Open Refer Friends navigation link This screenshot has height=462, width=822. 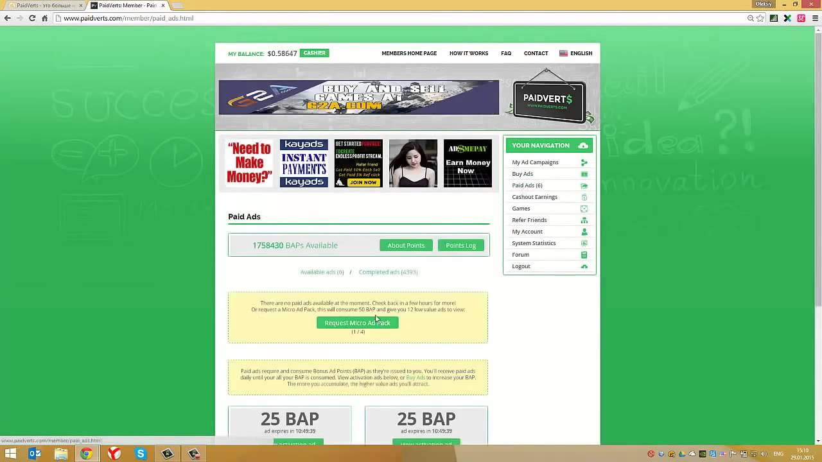coord(529,220)
